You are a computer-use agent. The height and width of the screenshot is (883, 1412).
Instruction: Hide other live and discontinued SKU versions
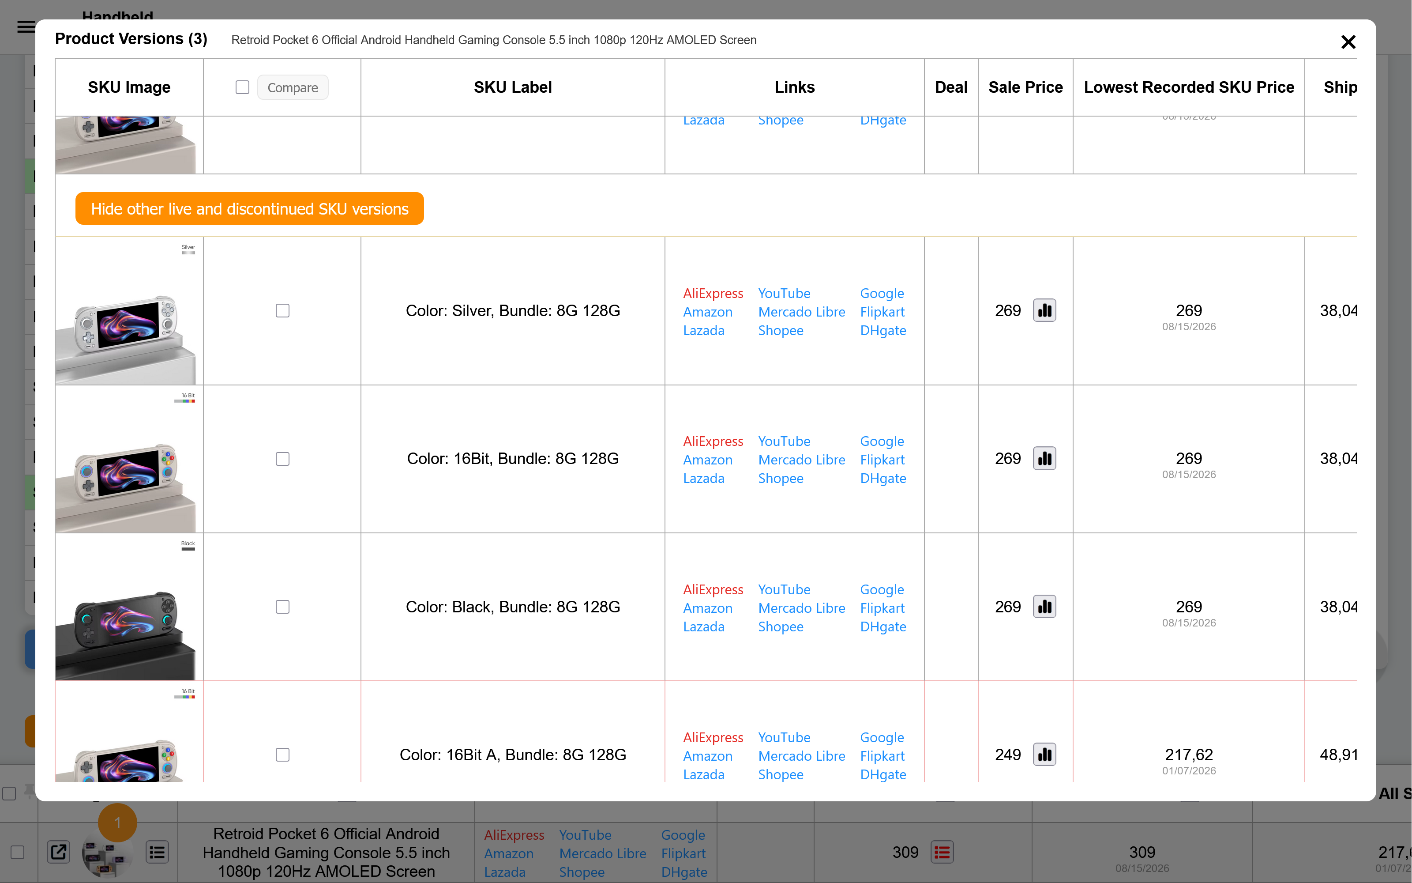point(249,208)
